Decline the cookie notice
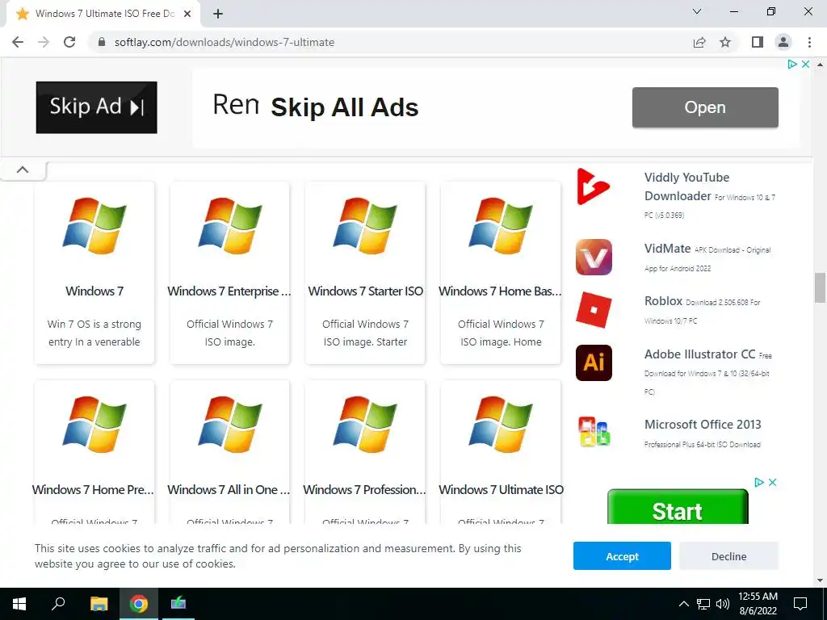This screenshot has height=620, width=827. [729, 555]
